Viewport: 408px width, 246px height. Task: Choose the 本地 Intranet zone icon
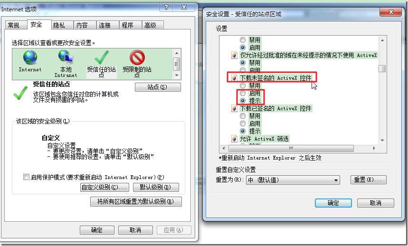coord(66,57)
